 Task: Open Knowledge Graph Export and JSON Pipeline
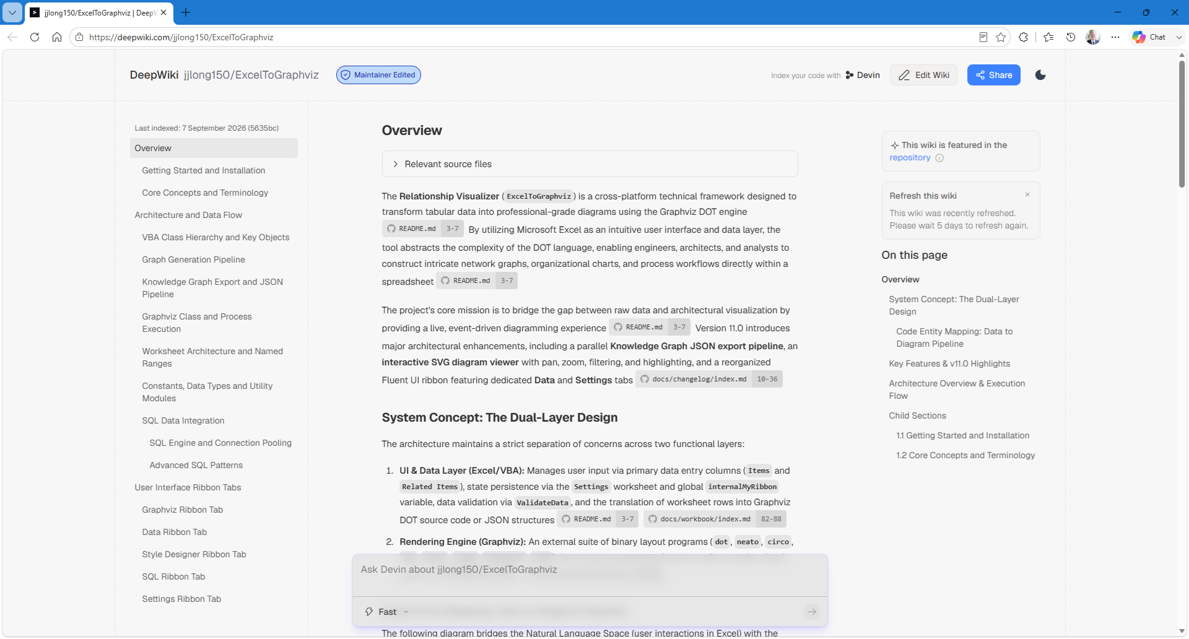coord(212,288)
